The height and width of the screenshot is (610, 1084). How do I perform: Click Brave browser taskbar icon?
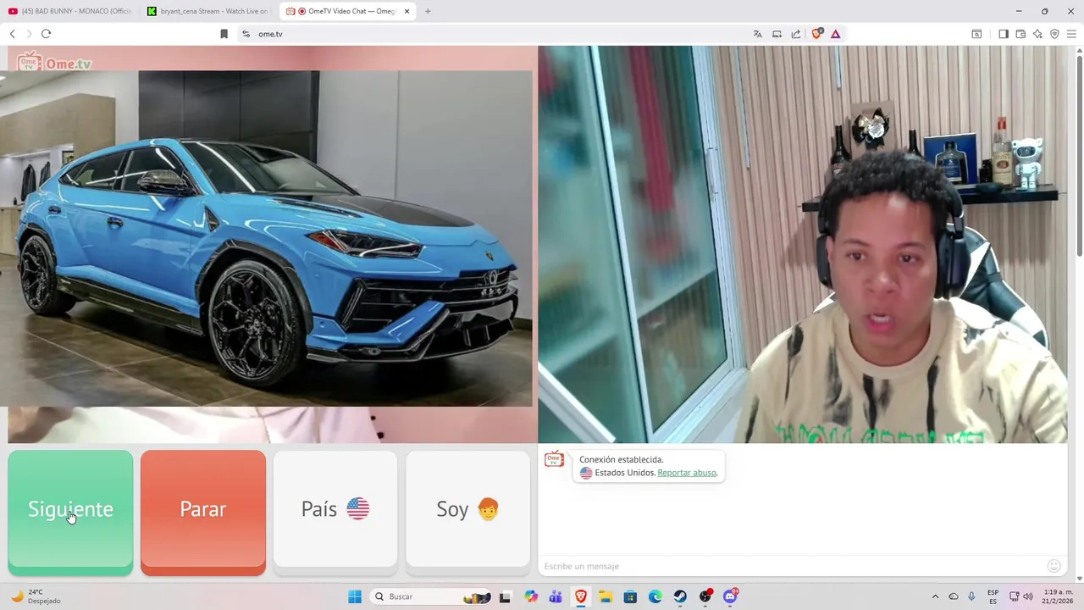[581, 596]
